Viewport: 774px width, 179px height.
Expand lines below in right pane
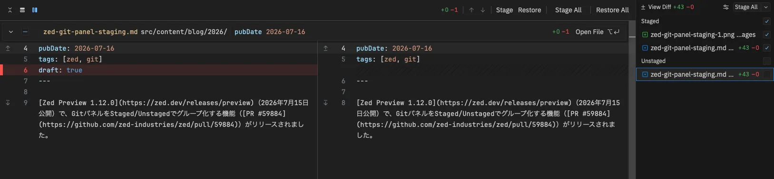[326, 103]
